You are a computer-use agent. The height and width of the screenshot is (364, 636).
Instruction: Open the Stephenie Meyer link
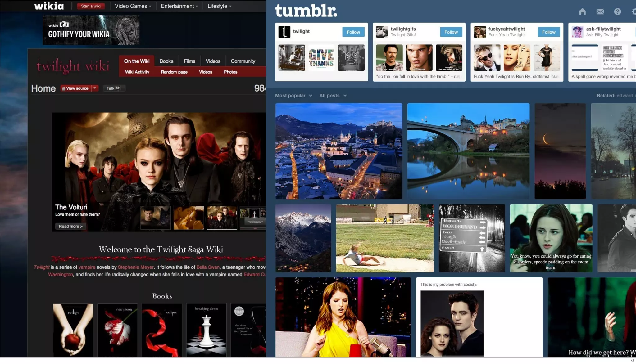(136, 267)
